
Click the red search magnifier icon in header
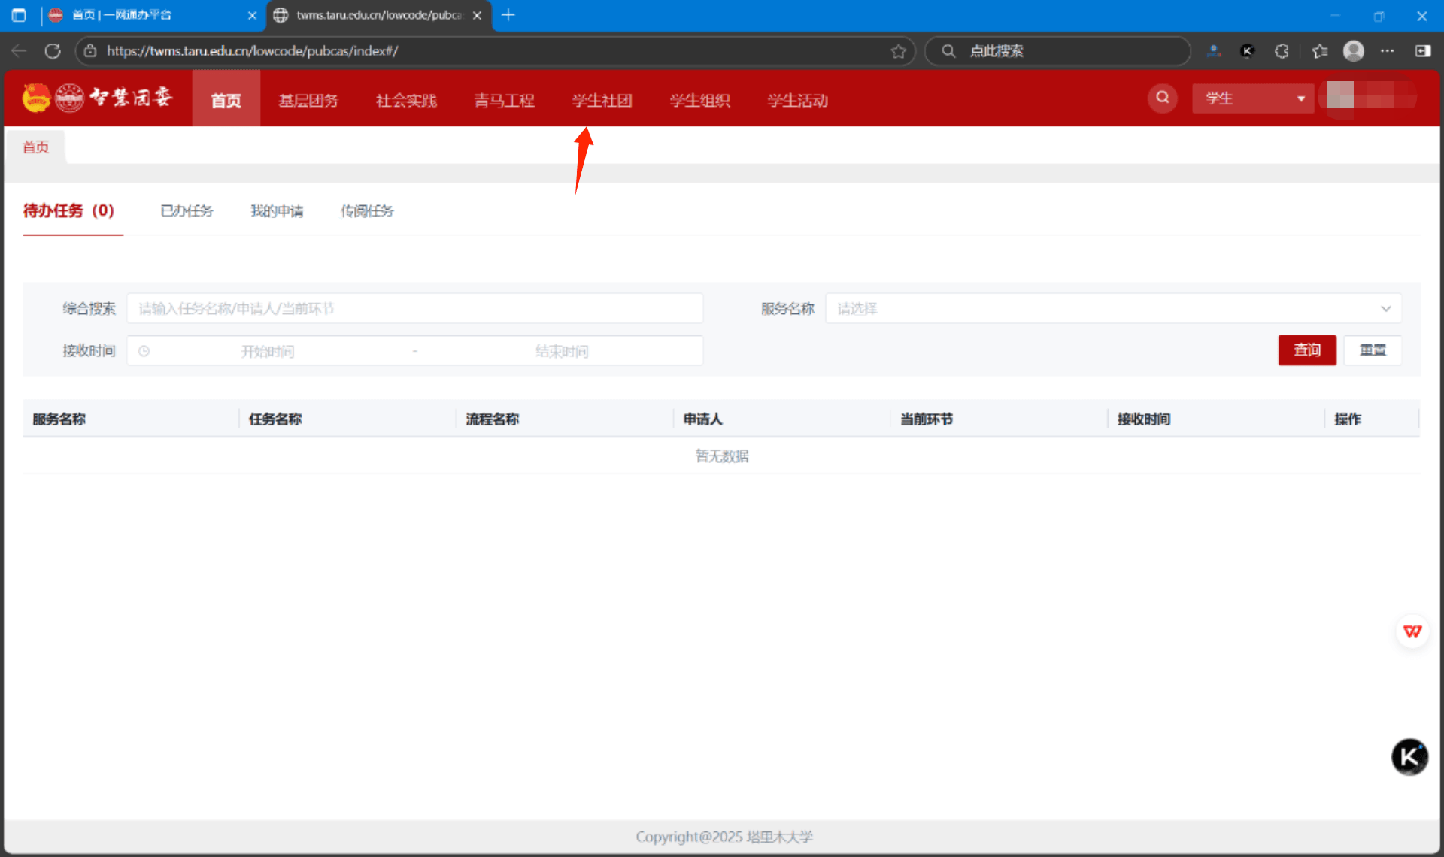[x=1162, y=98]
